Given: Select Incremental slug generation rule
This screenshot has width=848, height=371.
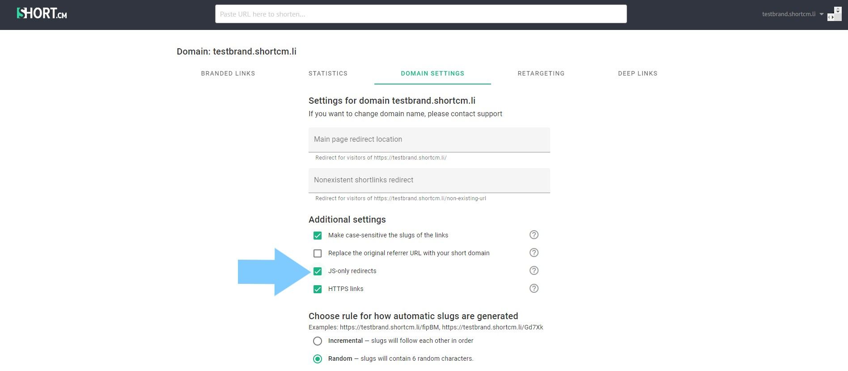Looking at the screenshot, I should coord(318,341).
